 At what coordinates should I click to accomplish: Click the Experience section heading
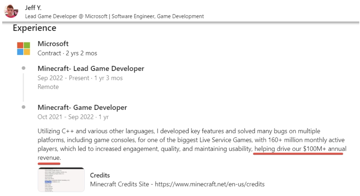pyautogui.click(x=35, y=28)
